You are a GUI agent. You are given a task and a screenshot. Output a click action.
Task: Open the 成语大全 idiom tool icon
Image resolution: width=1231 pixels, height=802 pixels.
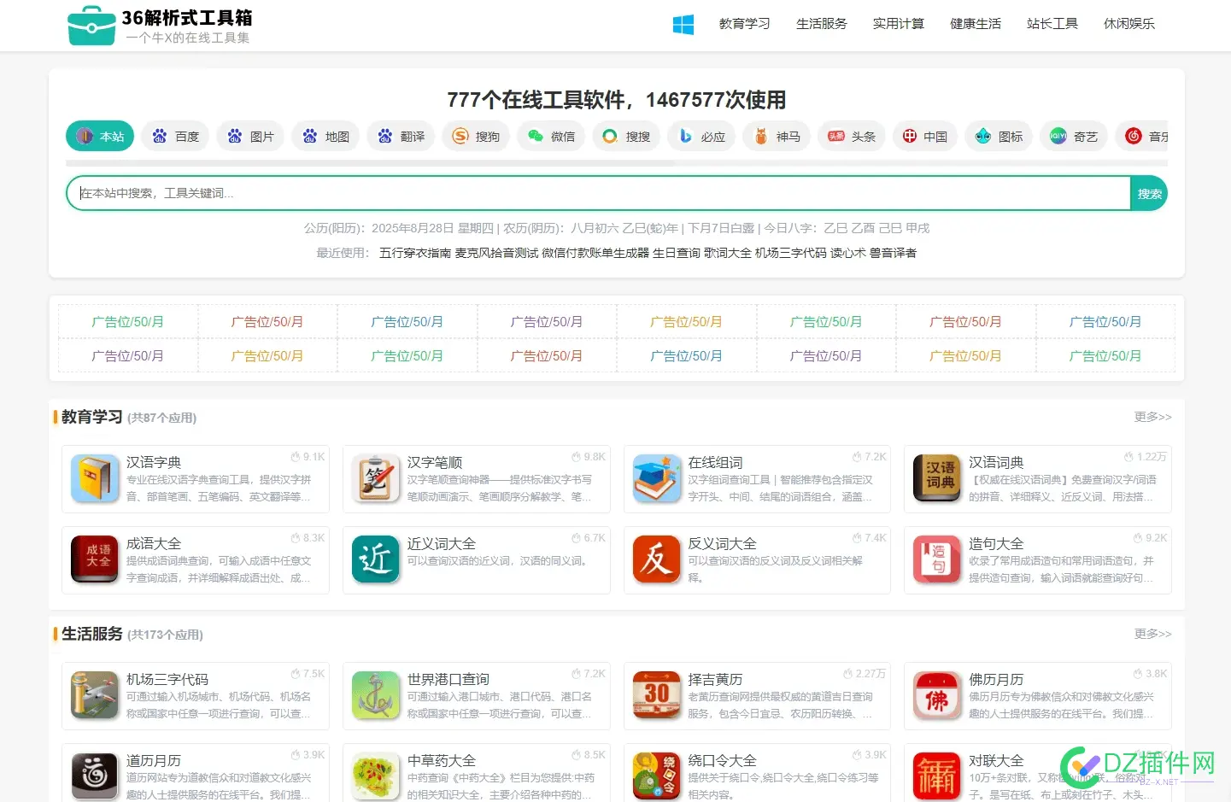tap(94, 560)
